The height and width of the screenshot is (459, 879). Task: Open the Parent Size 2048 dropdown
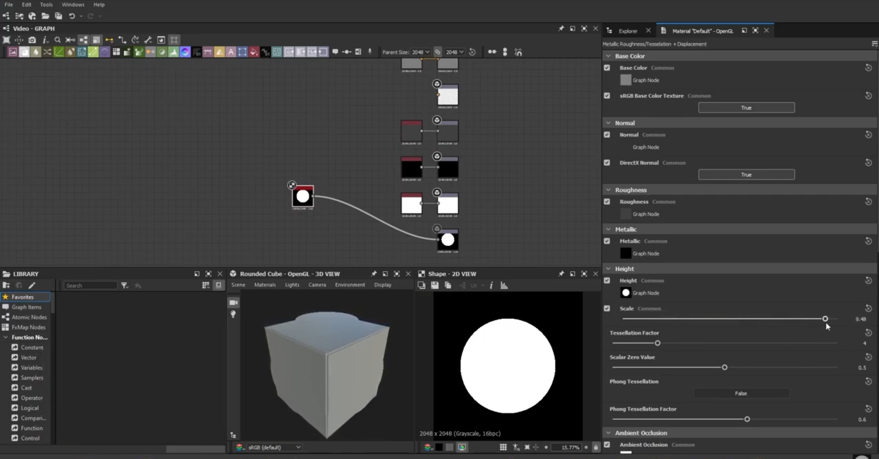tap(421, 52)
